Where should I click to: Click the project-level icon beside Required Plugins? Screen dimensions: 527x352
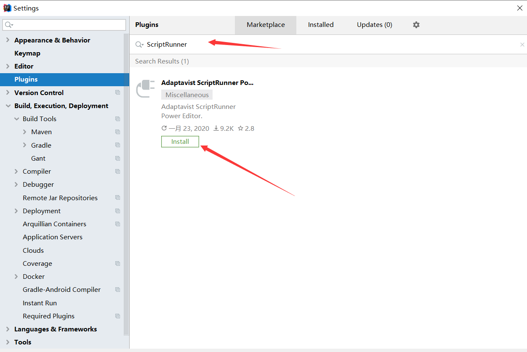pos(118,316)
